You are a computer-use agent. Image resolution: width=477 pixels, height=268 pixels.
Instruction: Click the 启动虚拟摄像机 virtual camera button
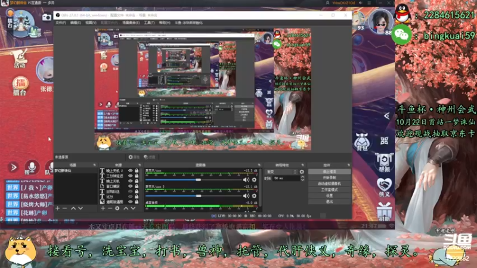tap(329, 184)
